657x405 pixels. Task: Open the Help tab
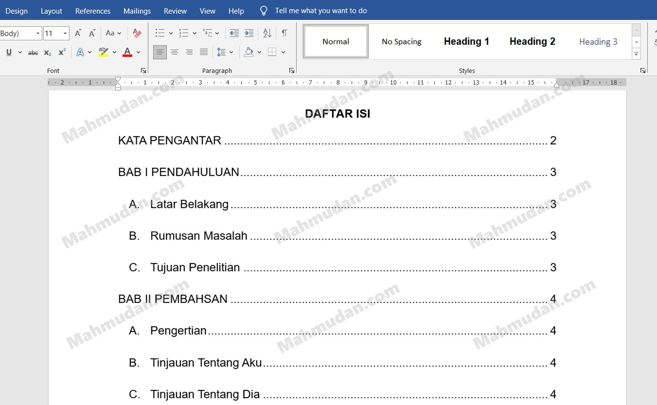tap(236, 11)
